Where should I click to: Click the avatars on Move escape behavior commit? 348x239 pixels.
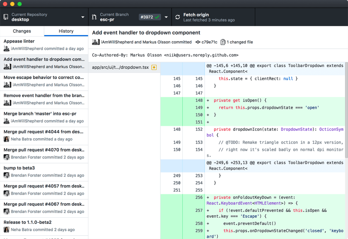tap(7, 85)
